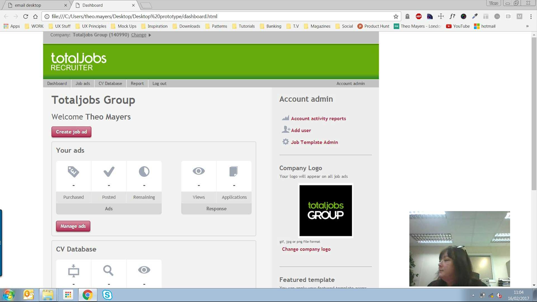Click the add user person icon
The width and height of the screenshot is (537, 302).
286,129
